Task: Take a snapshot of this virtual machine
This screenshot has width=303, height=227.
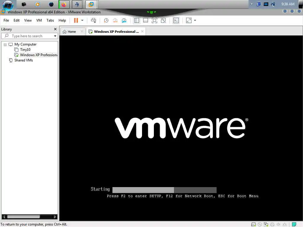Action: click(106, 20)
